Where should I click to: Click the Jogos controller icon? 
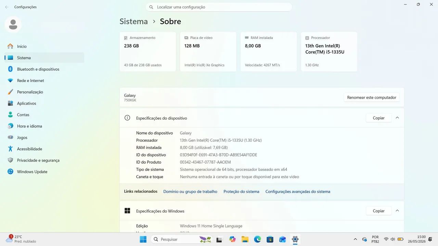pos(10,137)
